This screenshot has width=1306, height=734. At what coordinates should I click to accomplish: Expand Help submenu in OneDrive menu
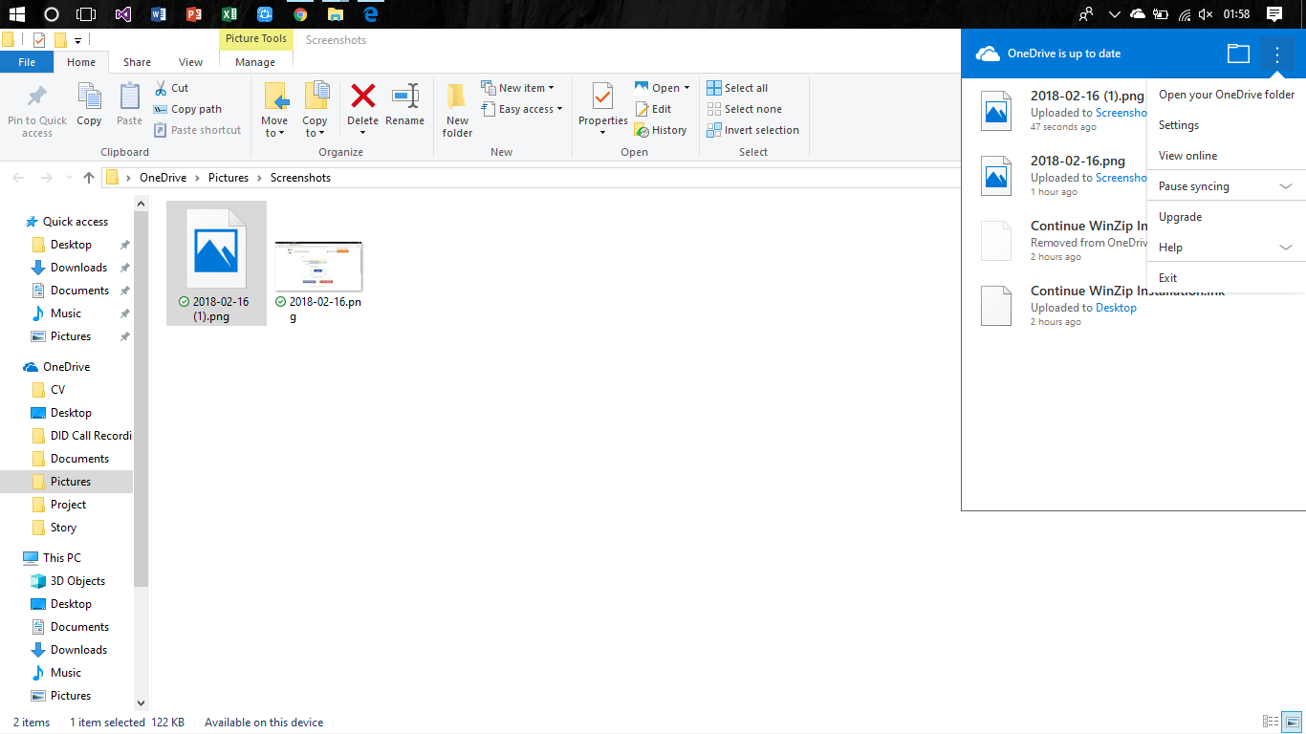[x=1286, y=248]
